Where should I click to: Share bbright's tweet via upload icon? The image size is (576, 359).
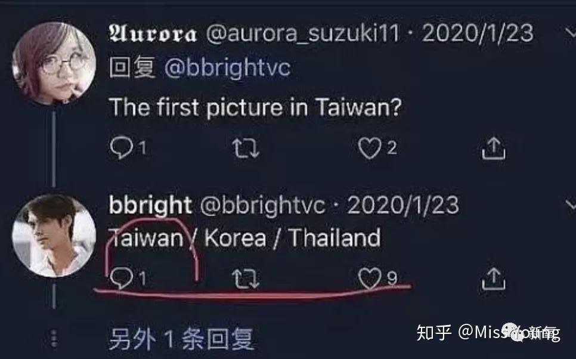493,278
